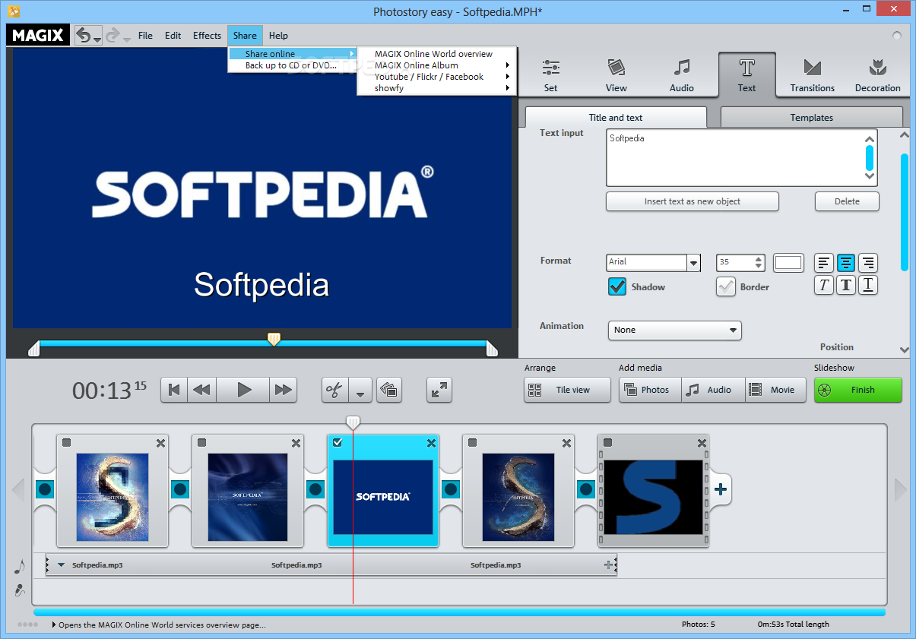Check the second slide's selection box
This screenshot has width=916, height=639.
(201, 442)
